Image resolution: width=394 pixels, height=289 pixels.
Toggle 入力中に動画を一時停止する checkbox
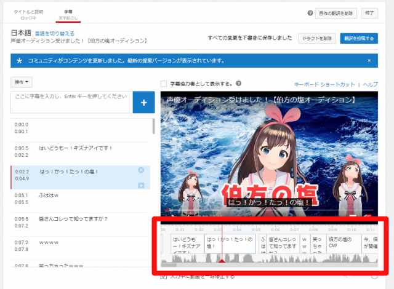[x=164, y=277]
